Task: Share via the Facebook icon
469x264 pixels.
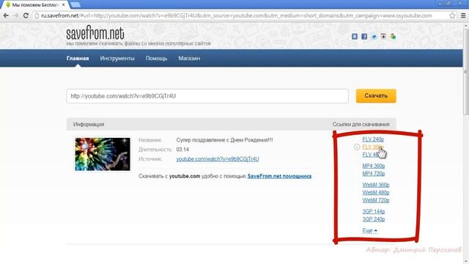Action: point(364,37)
